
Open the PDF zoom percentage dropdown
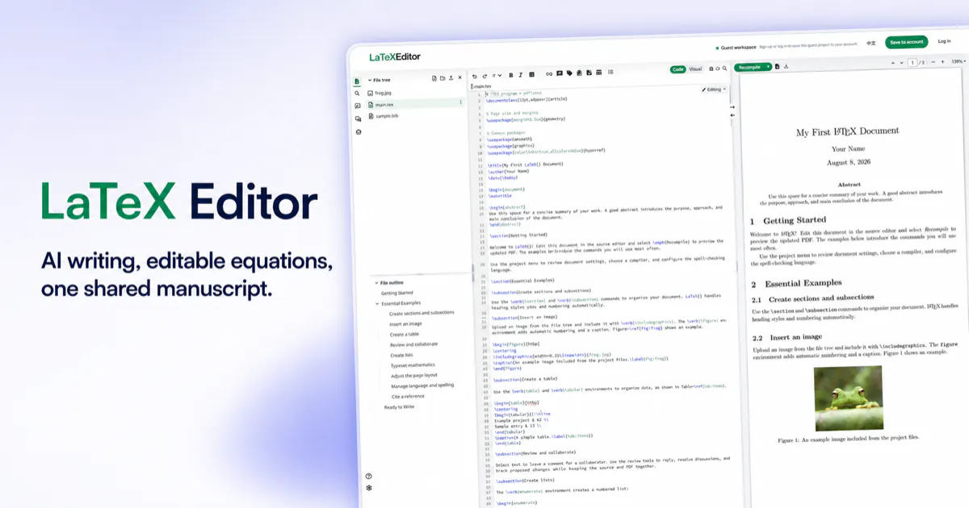point(959,61)
